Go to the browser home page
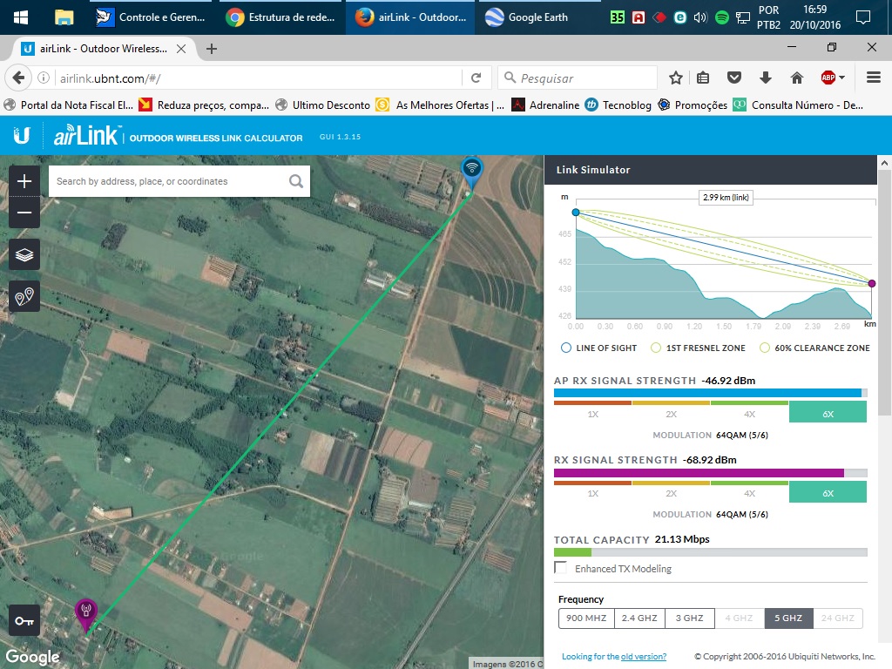The width and height of the screenshot is (892, 669). click(x=796, y=78)
